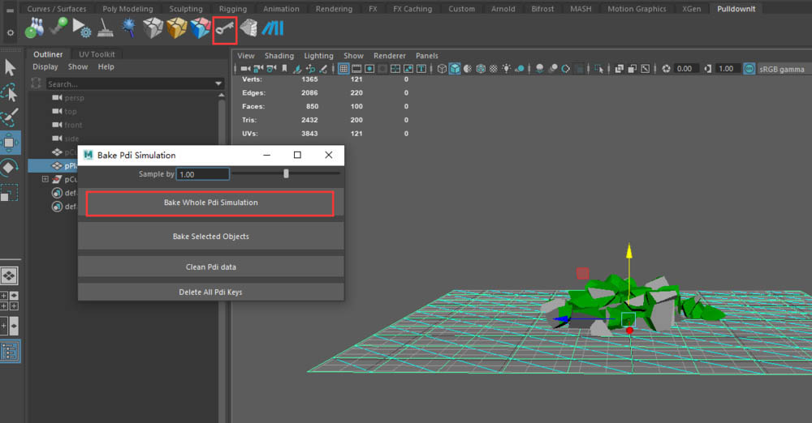
Task: Click the key icon to bake Pdi simulation
Action: (x=224, y=30)
